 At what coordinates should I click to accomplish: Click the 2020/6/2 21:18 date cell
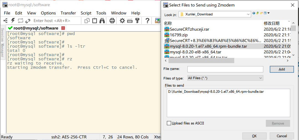pos(277,29)
